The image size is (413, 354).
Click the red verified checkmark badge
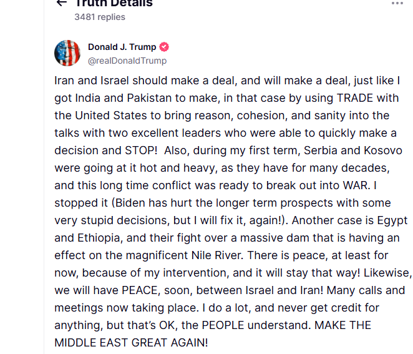coord(164,47)
